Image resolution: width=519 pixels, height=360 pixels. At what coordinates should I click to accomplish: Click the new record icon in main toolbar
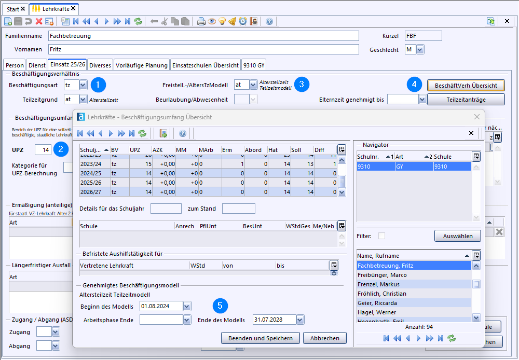click(8, 21)
